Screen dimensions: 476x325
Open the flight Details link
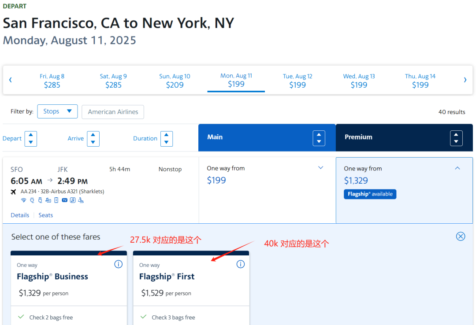pyautogui.click(x=20, y=215)
